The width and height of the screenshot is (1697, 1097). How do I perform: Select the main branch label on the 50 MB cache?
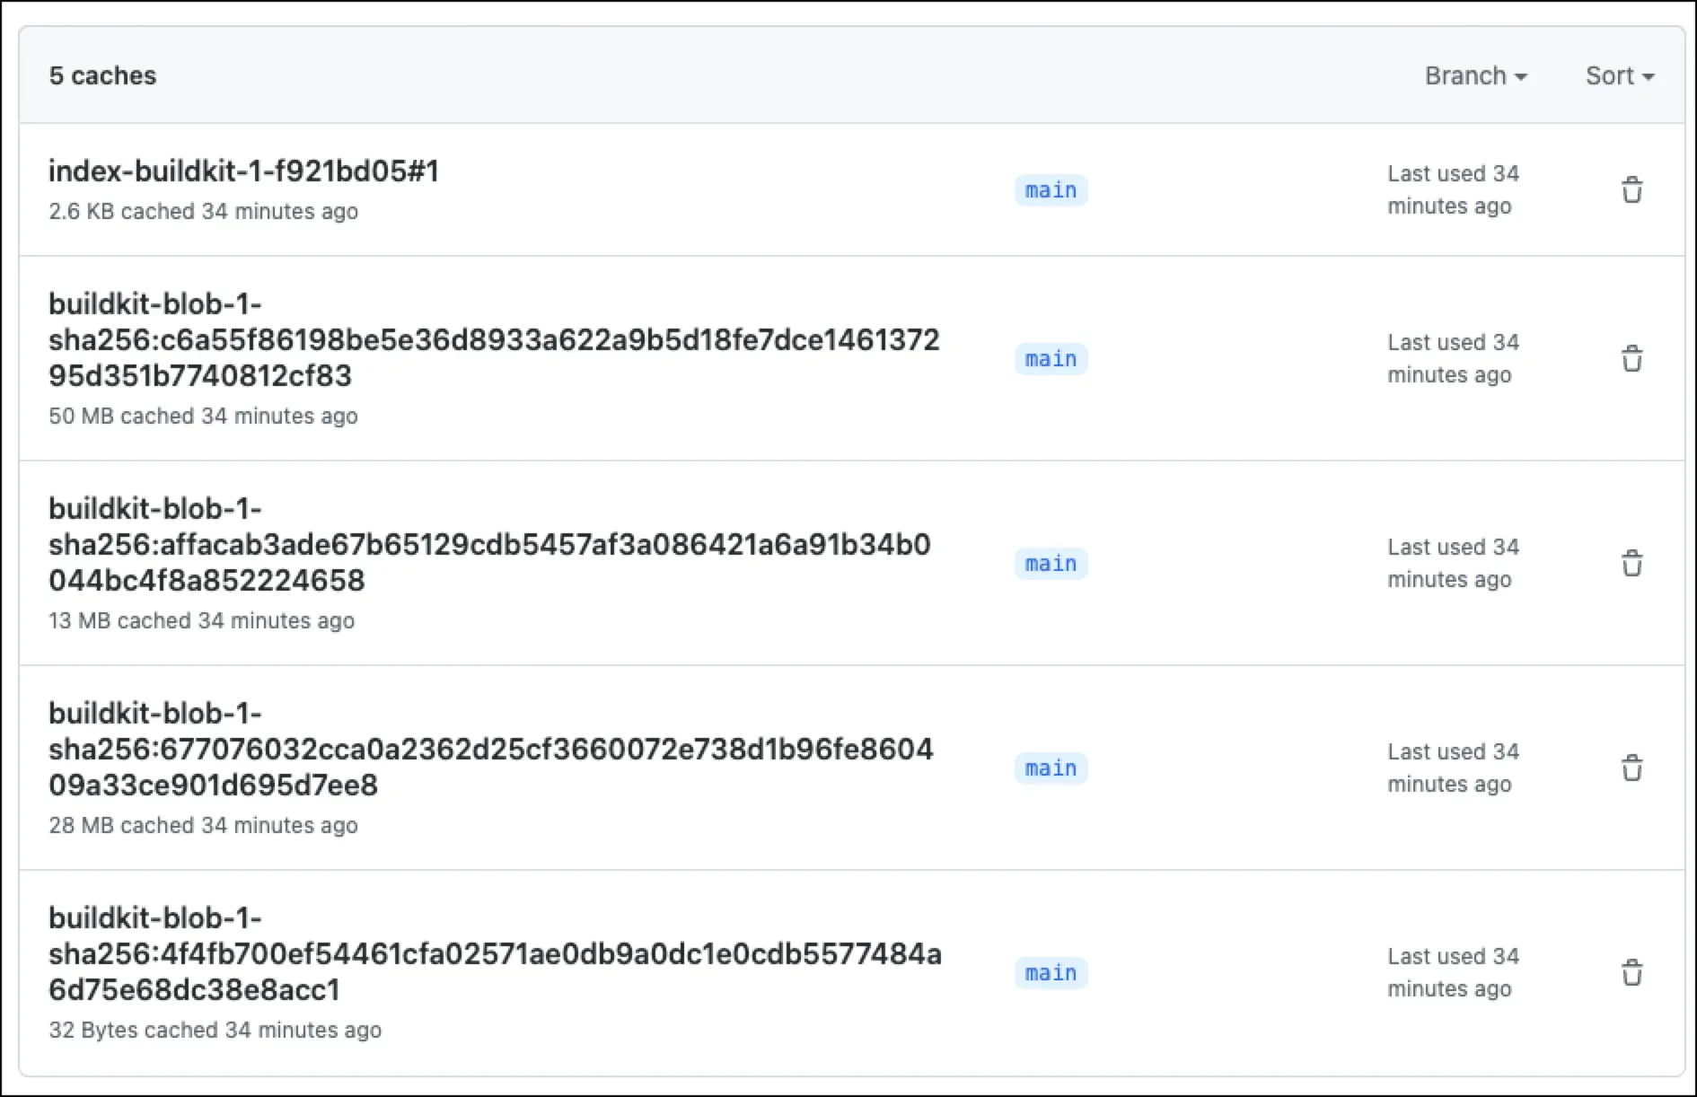coord(1051,358)
